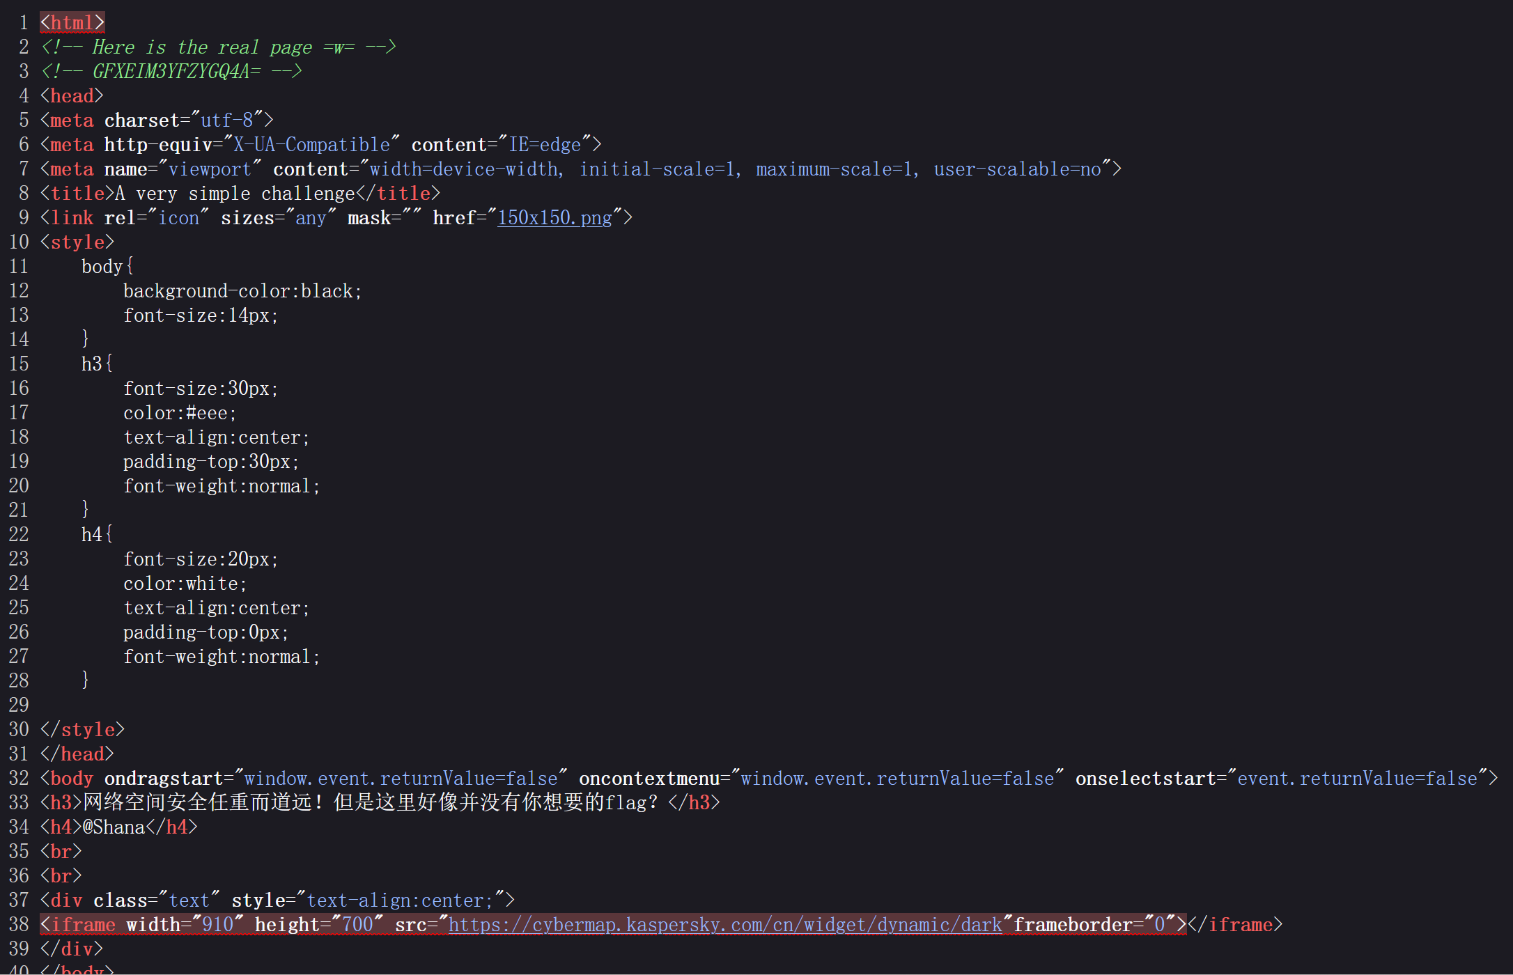Click the opening html tag on line 1
The image size is (1513, 975).
tap(72, 23)
